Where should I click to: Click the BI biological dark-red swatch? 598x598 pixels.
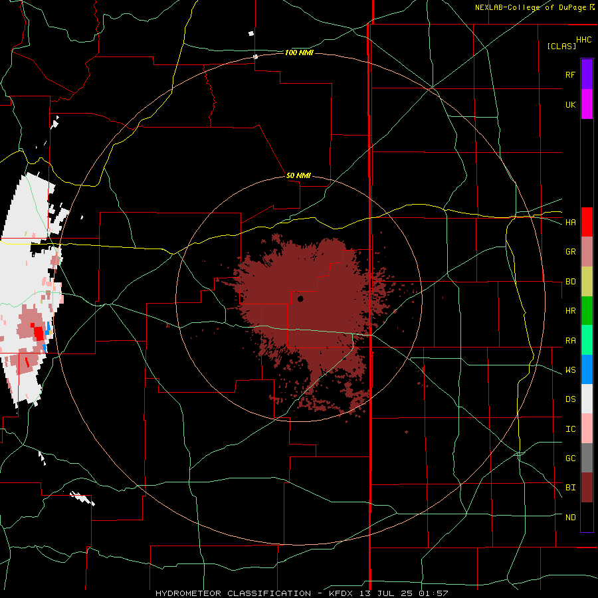point(587,488)
